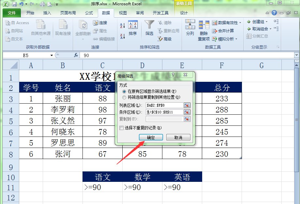Click Remove Duplicates (删除重复项)
300x204 pixels.
pyautogui.click(x=204, y=31)
